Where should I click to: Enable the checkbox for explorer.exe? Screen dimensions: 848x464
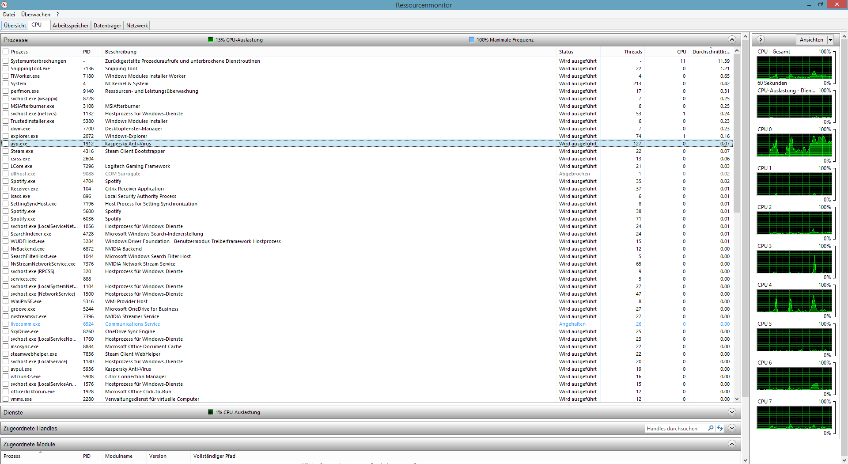6,136
